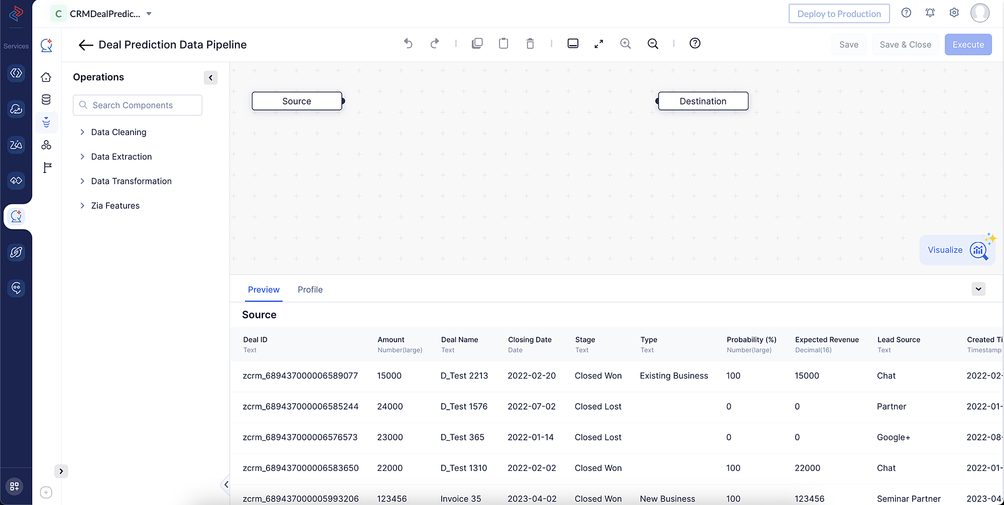Click the paste clipboard icon
This screenshot has width=1004, height=505.
[504, 44]
